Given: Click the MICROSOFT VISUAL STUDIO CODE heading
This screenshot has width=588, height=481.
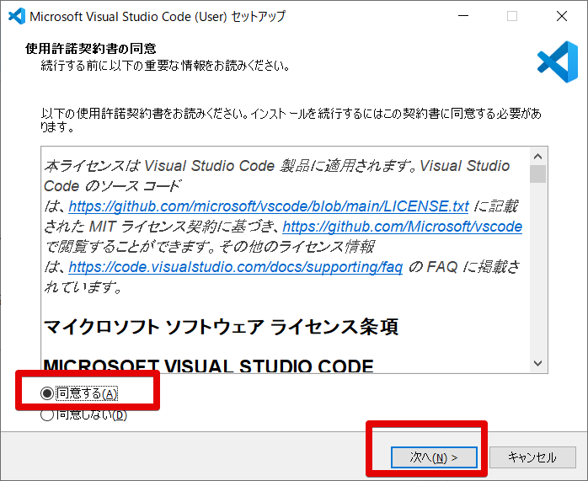Looking at the screenshot, I should point(209,365).
